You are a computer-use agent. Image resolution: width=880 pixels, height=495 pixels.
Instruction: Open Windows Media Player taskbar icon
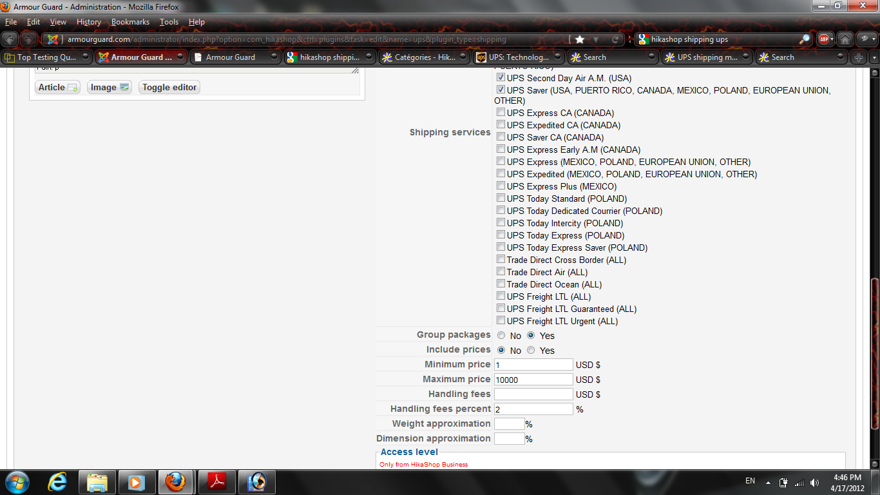point(137,481)
